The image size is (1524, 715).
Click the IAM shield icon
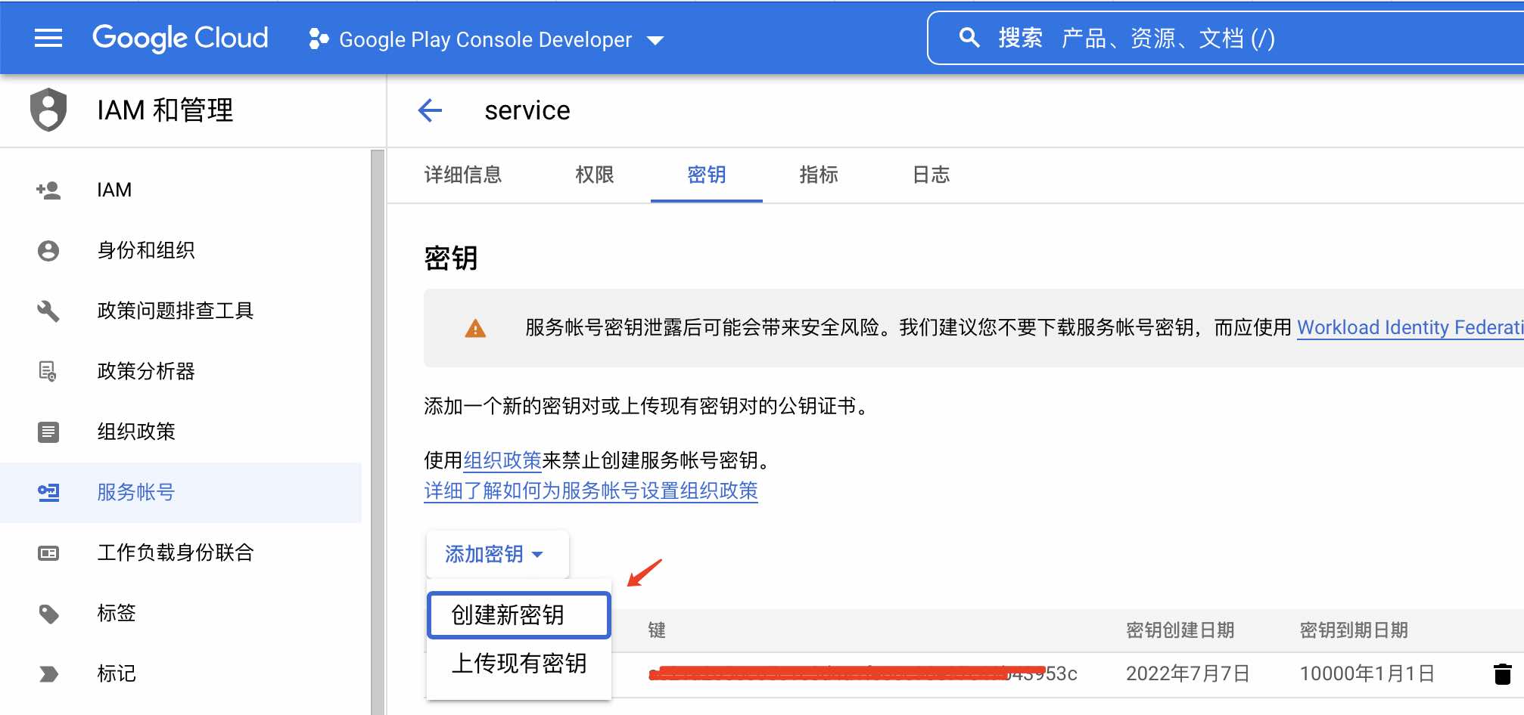pos(48,110)
